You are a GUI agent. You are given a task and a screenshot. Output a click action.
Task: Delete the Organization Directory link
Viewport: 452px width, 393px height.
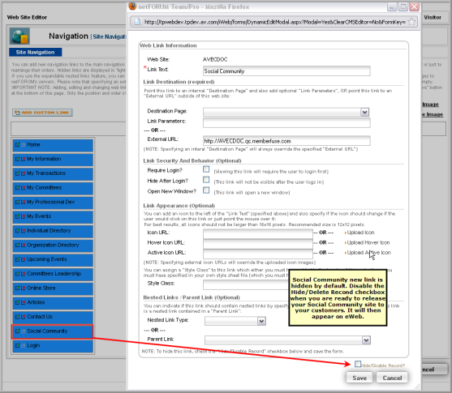tap(23, 245)
